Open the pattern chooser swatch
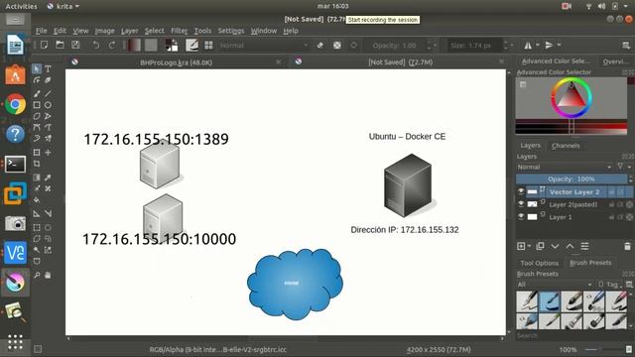635x357 pixels. point(151,45)
